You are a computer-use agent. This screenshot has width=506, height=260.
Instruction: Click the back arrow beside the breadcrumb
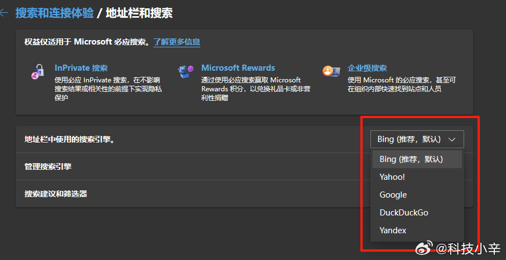3,13
